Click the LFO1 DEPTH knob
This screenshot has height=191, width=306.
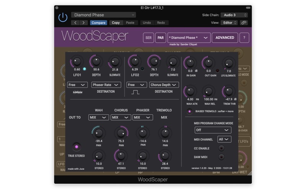96,62
